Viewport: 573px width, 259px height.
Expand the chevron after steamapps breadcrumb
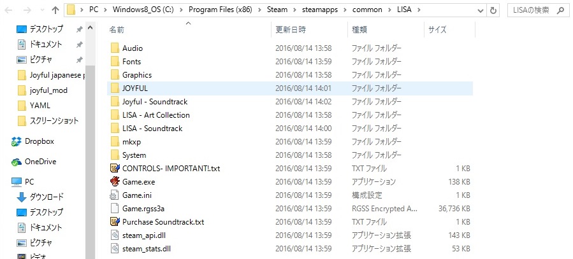pyautogui.click(x=345, y=10)
